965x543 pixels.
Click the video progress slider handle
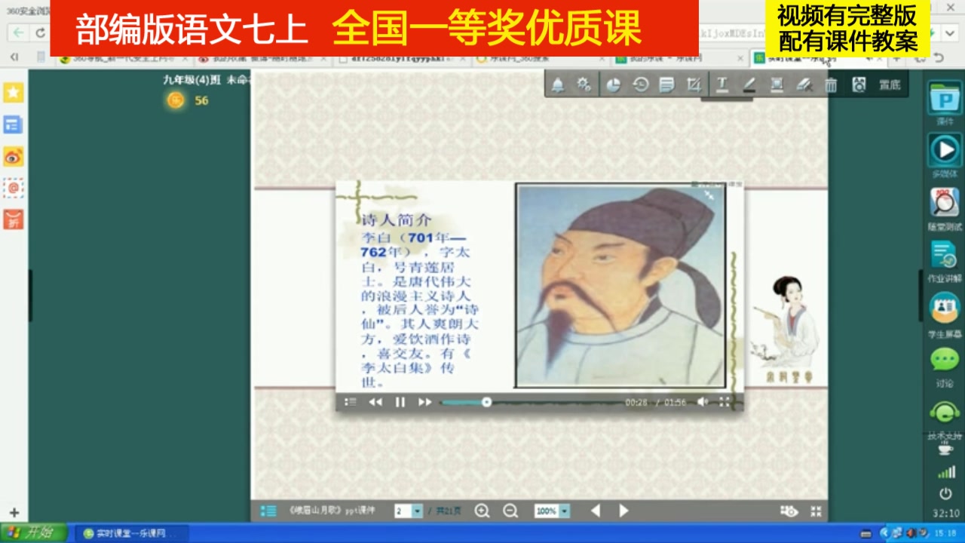coord(486,403)
